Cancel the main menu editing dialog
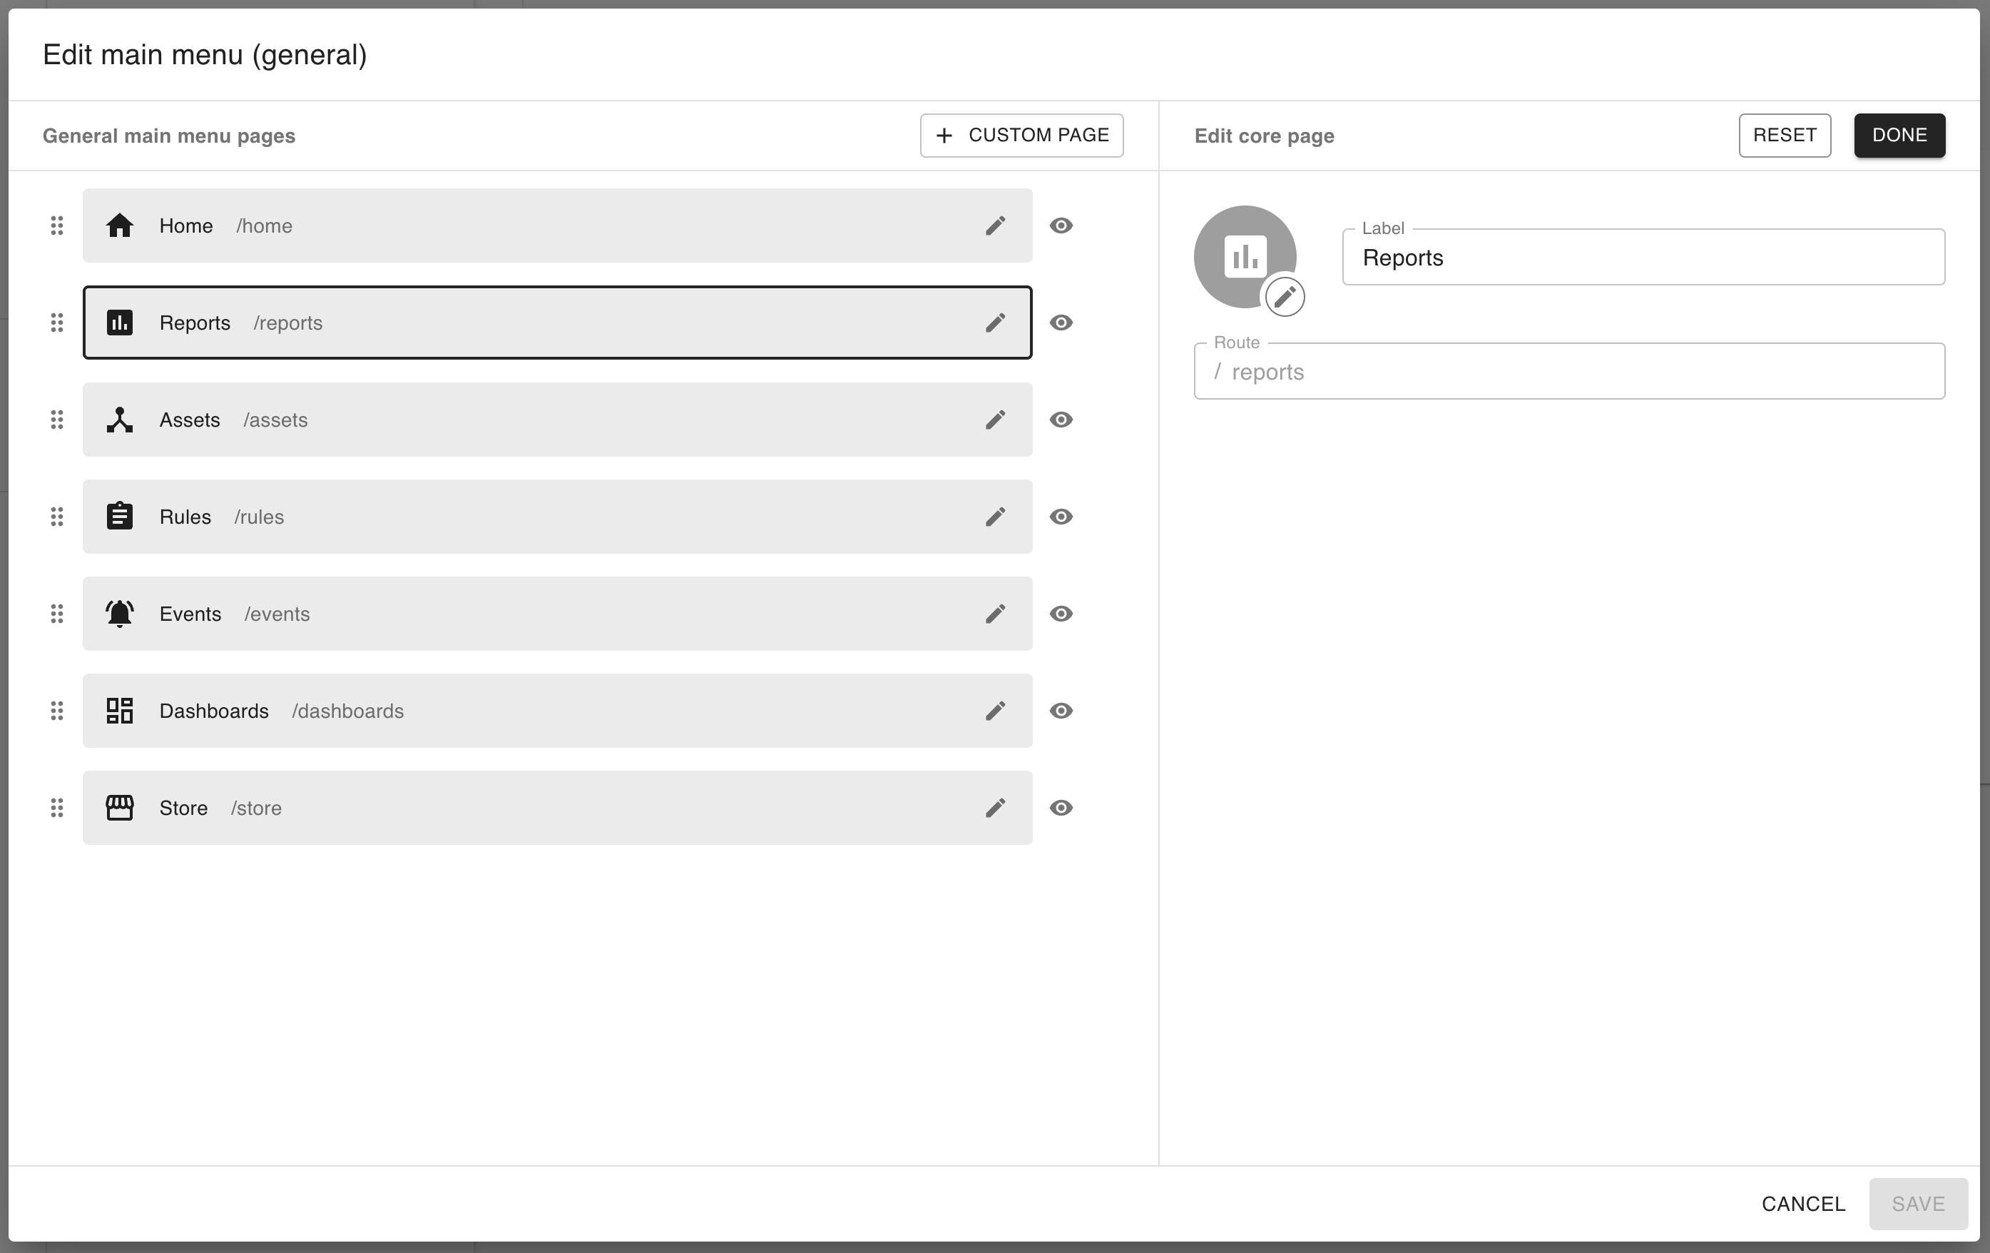The height and width of the screenshot is (1253, 1990). (x=1802, y=1204)
